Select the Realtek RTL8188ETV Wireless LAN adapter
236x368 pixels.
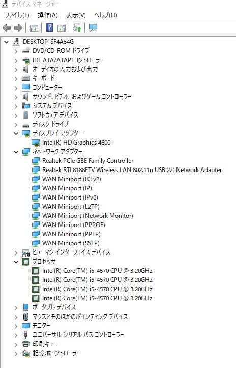(132, 170)
